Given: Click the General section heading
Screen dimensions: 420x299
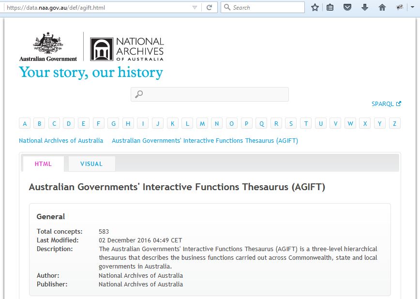Looking at the screenshot, I should point(51,216).
